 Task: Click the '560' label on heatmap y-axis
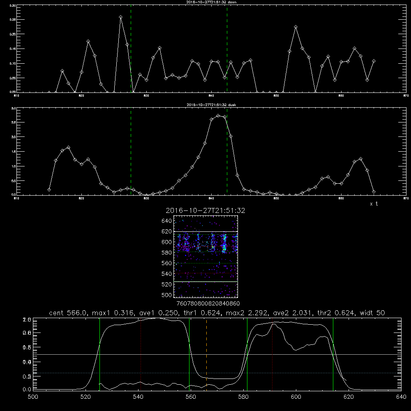coord(167,263)
